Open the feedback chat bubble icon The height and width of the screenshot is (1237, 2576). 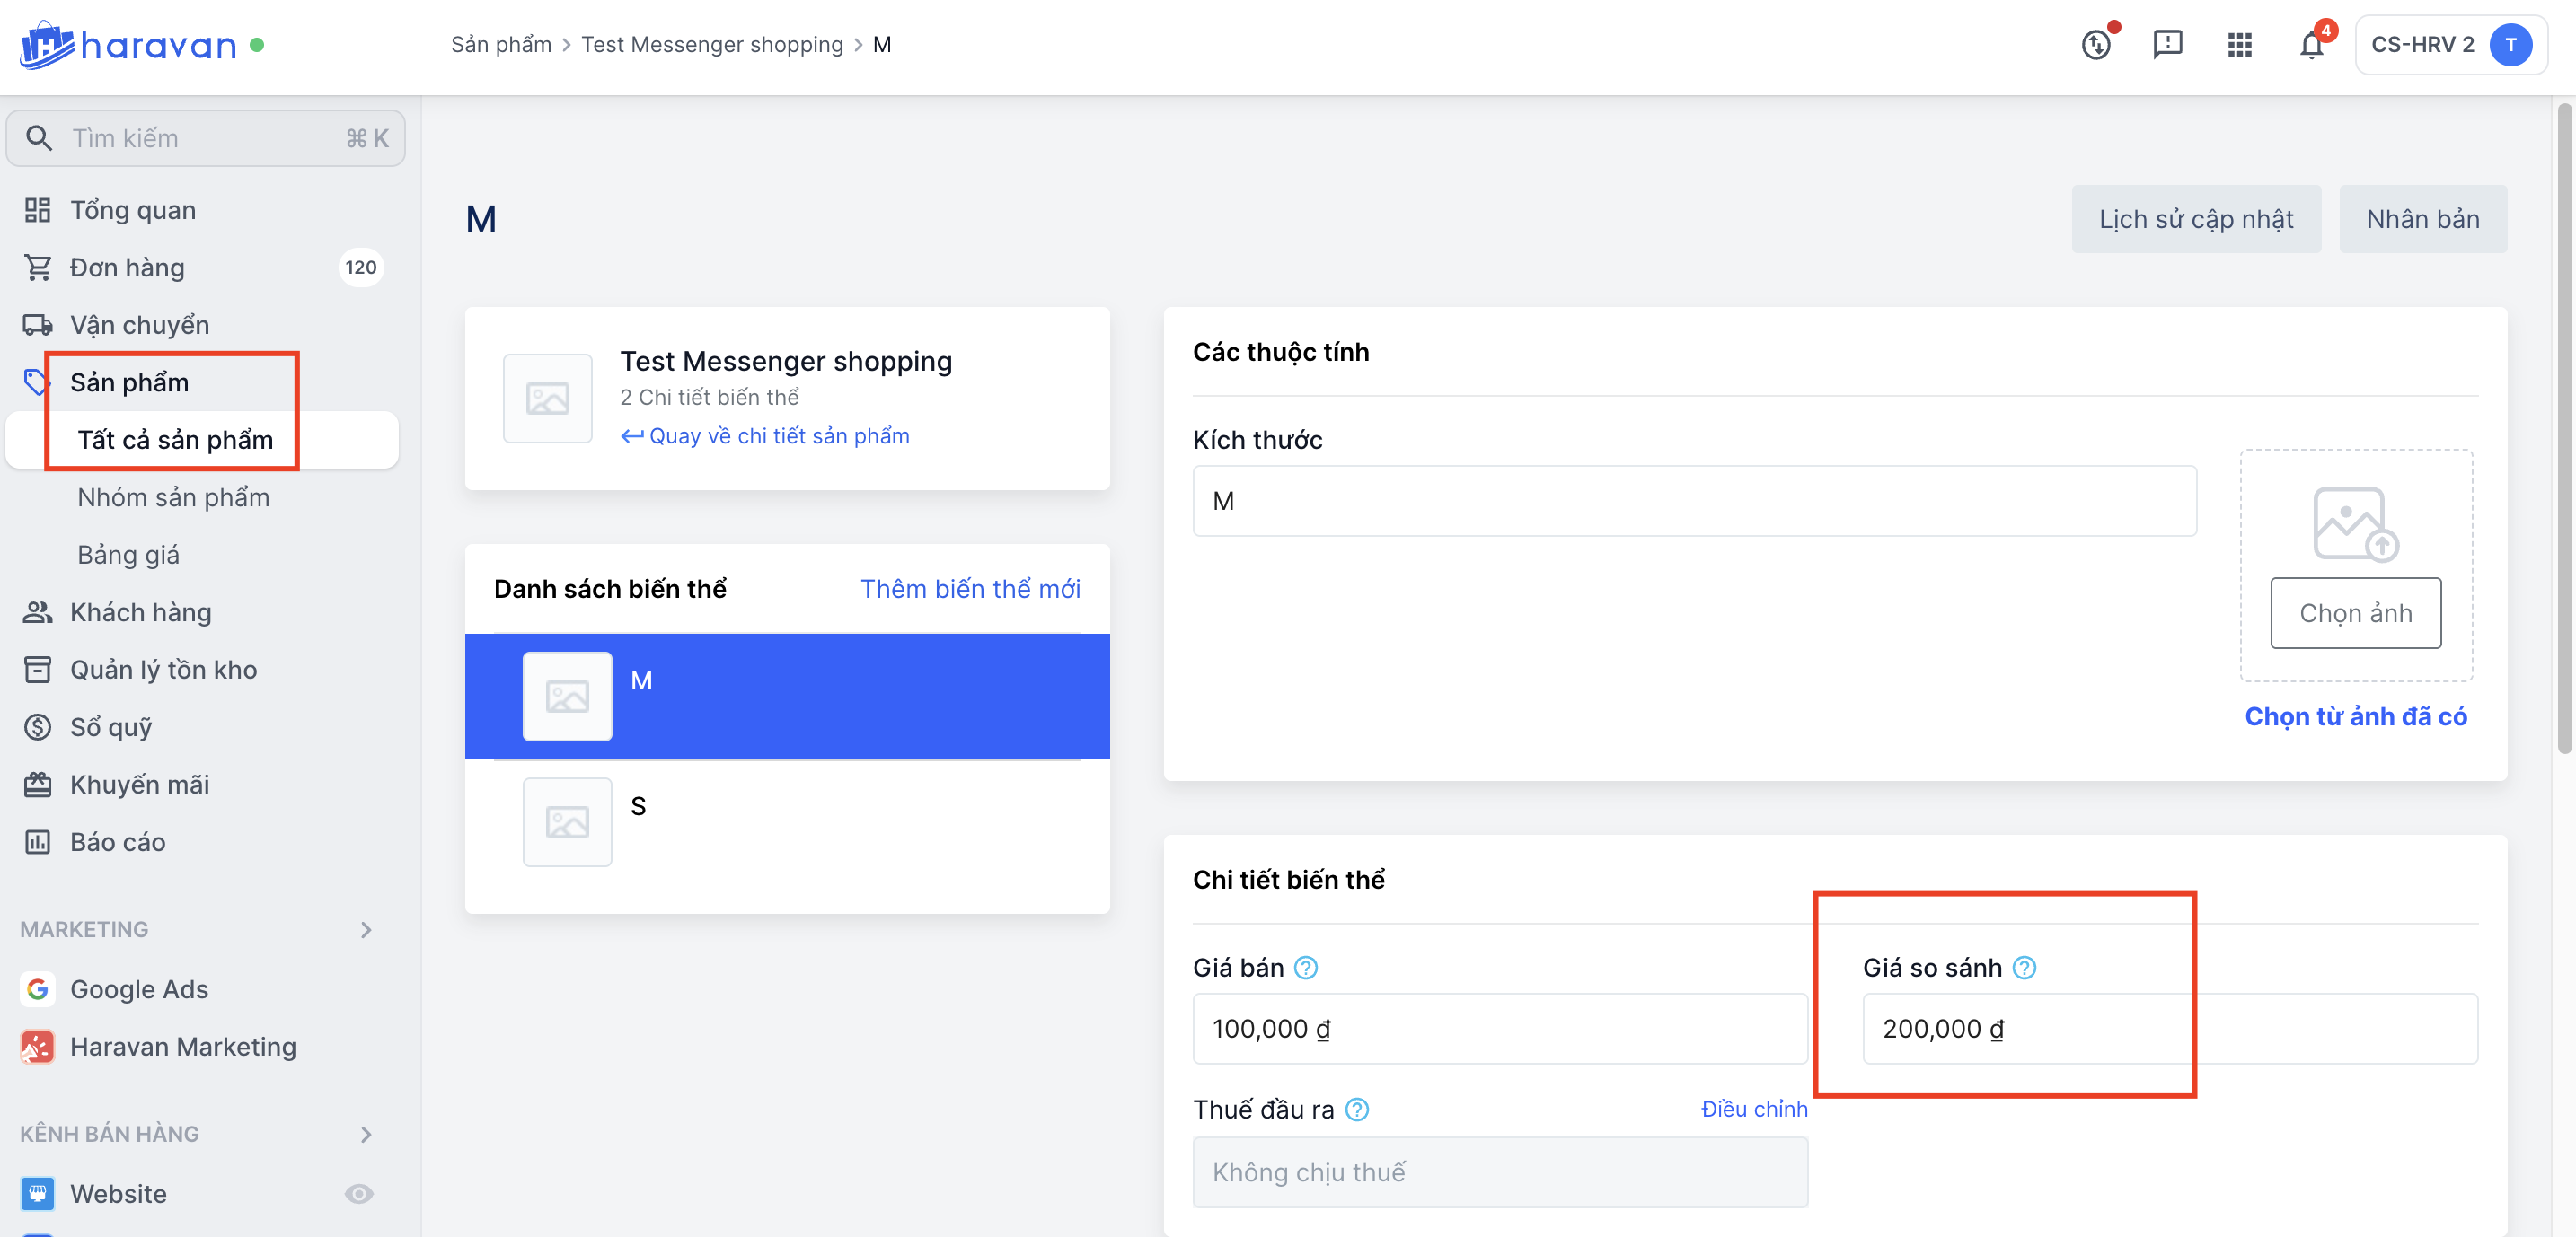[2167, 45]
